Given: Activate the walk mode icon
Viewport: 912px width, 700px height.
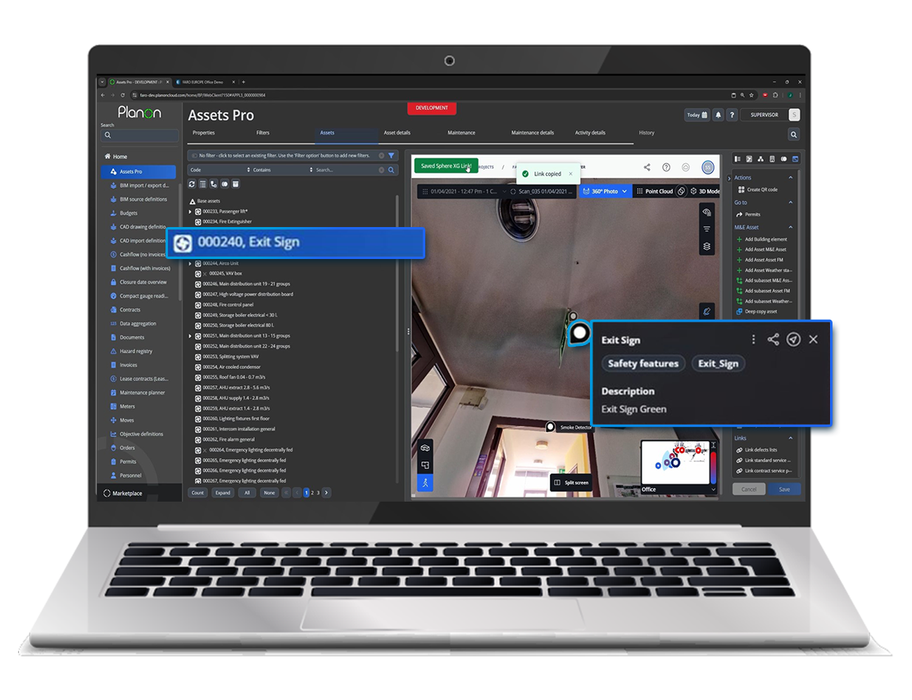Looking at the screenshot, I should pyautogui.click(x=425, y=483).
